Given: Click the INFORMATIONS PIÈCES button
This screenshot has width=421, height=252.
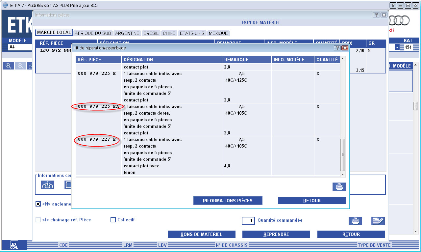Looking at the screenshot, I should tap(228, 201).
